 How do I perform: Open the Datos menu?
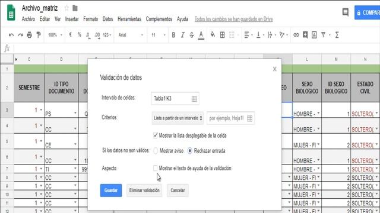[108, 19]
